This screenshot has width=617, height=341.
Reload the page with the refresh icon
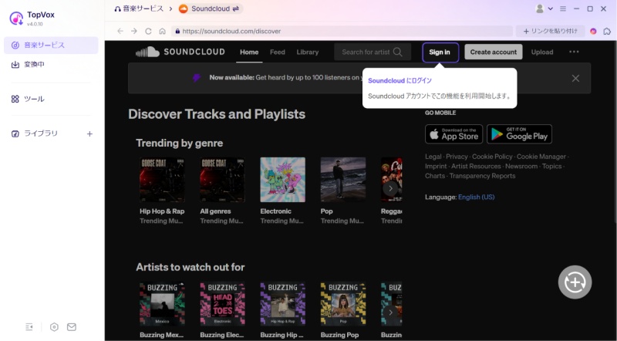[148, 31]
